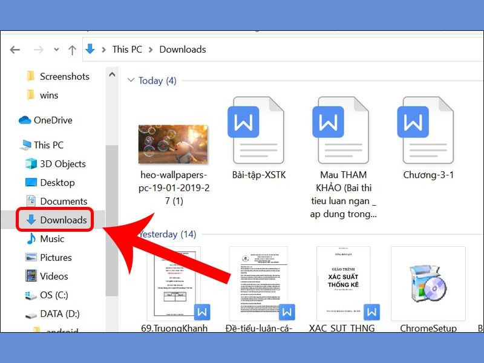Select the Bài-tập-XSTK document icon
This screenshot has width=484, height=363.
(256, 130)
